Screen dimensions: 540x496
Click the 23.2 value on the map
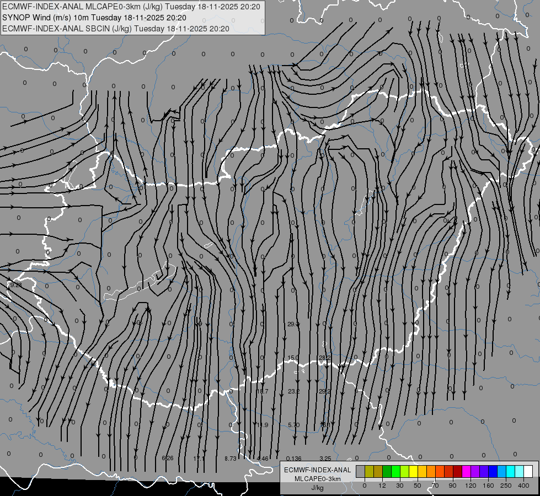pyautogui.click(x=294, y=391)
